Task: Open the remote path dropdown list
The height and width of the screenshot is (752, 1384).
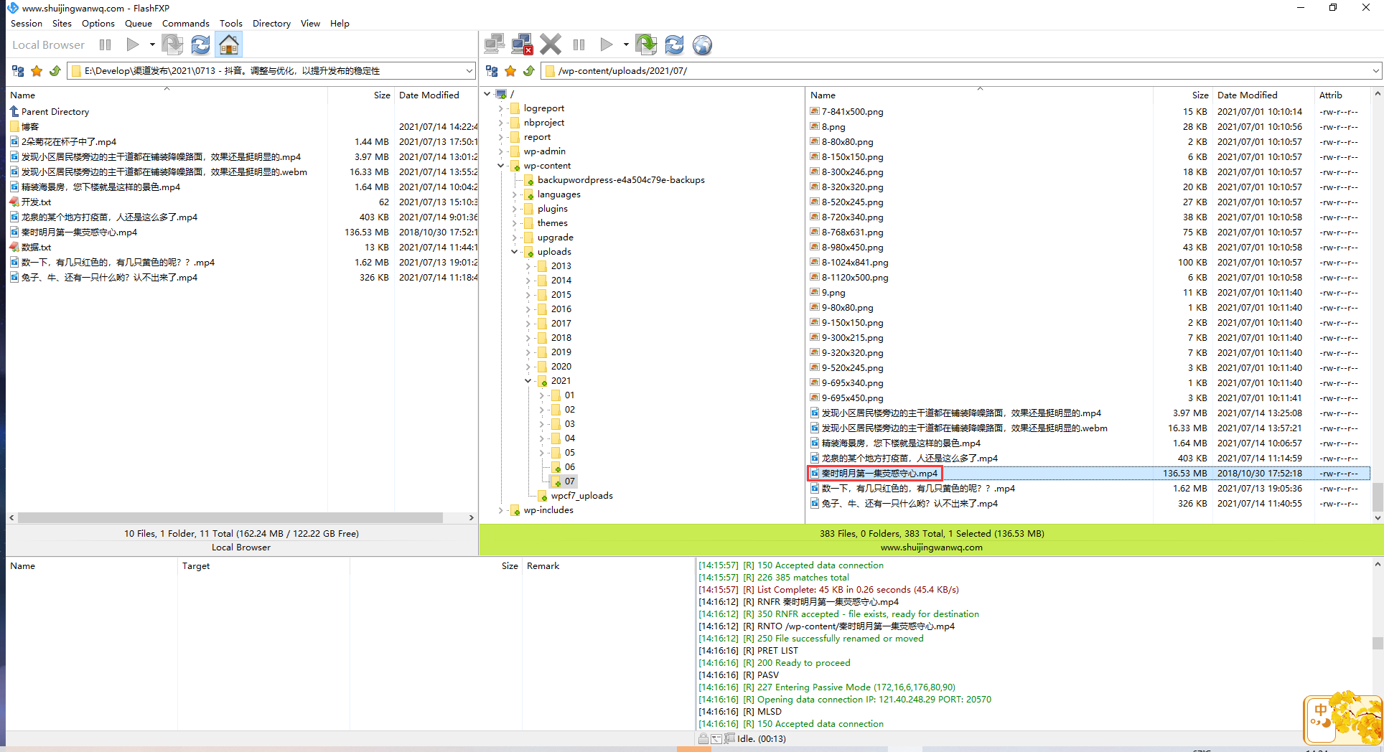Action: [x=1375, y=71]
